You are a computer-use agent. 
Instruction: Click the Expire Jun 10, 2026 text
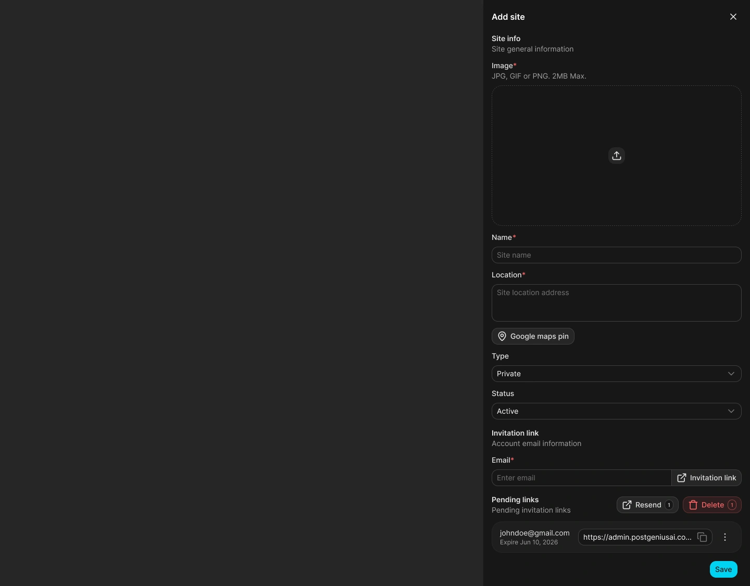click(x=529, y=542)
